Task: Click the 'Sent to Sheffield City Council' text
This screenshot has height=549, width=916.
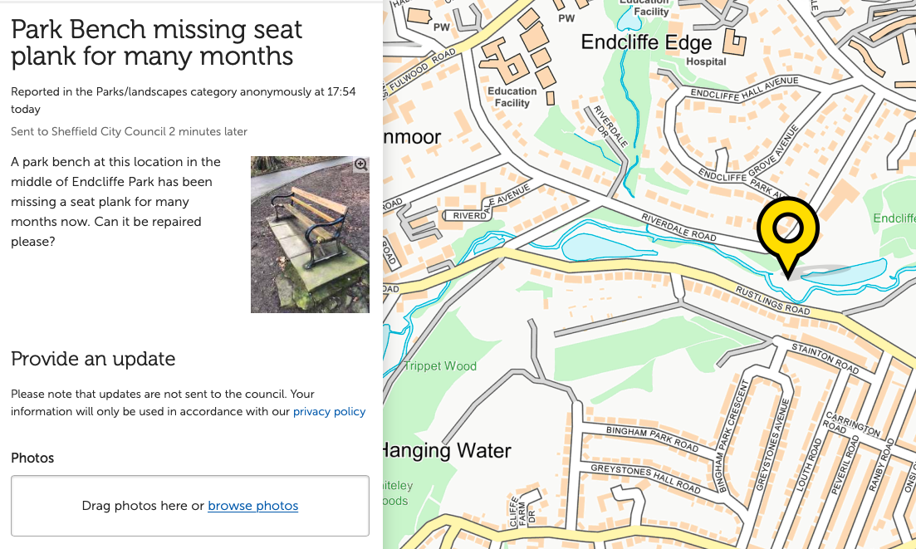Action: [129, 131]
